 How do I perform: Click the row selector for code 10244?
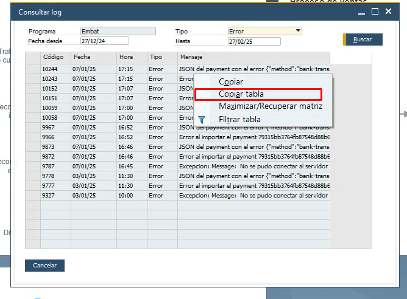pyautogui.click(x=32, y=69)
